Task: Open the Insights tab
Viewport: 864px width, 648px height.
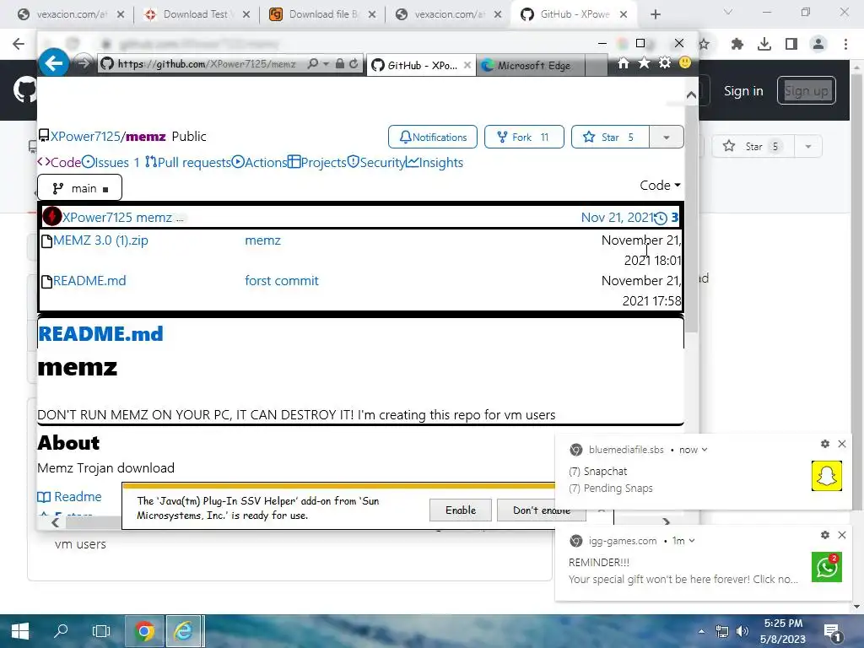Action: click(435, 163)
